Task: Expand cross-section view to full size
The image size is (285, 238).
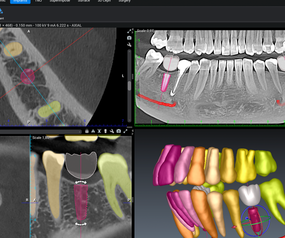Action: coord(125,131)
